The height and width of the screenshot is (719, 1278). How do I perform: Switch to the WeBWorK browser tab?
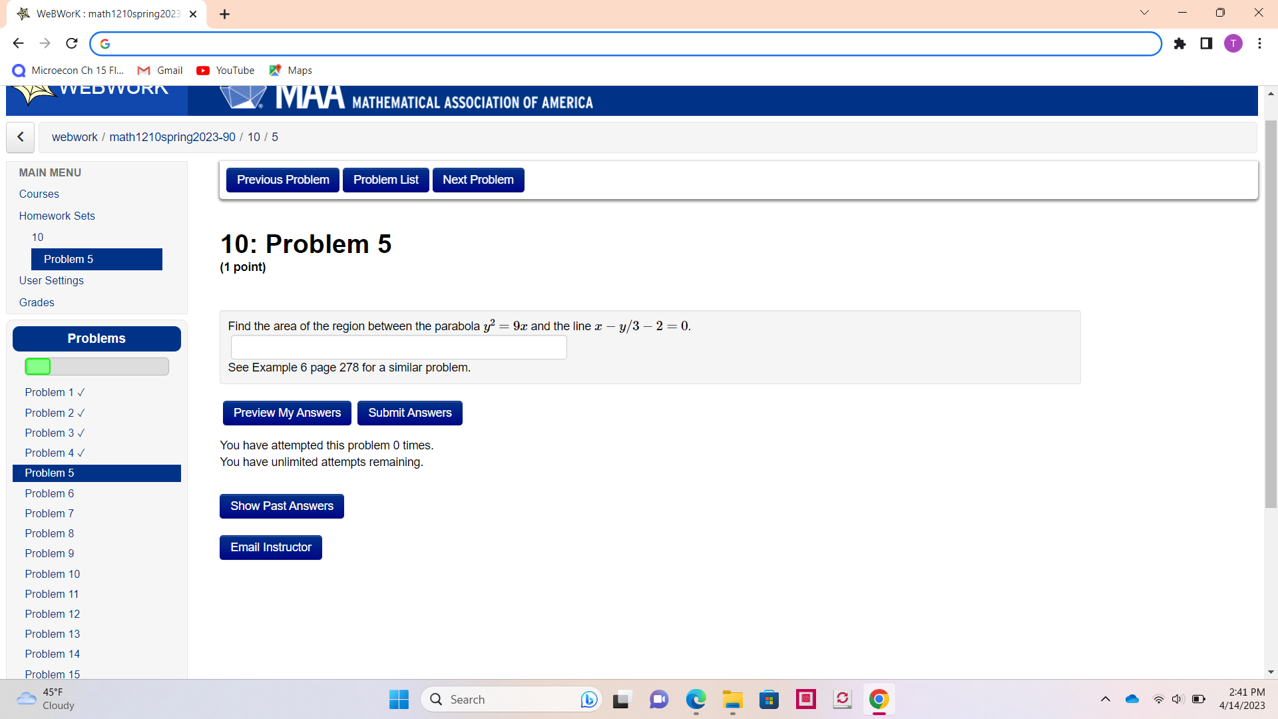(106, 13)
